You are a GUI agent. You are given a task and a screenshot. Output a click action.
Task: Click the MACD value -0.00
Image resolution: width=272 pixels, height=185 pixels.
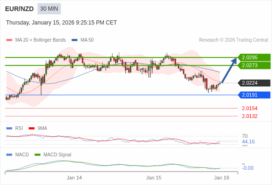click(248, 168)
